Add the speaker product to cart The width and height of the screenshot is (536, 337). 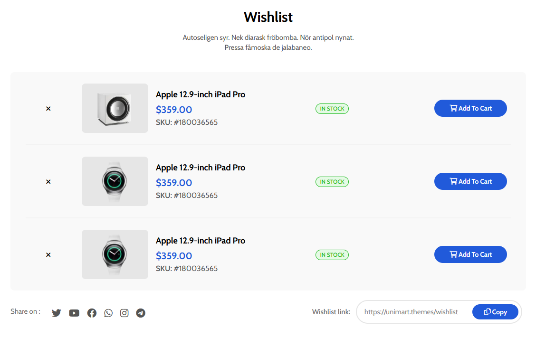click(x=470, y=108)
